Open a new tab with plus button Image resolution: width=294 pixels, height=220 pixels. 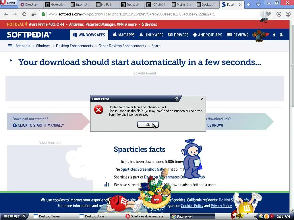pos(249,5)
